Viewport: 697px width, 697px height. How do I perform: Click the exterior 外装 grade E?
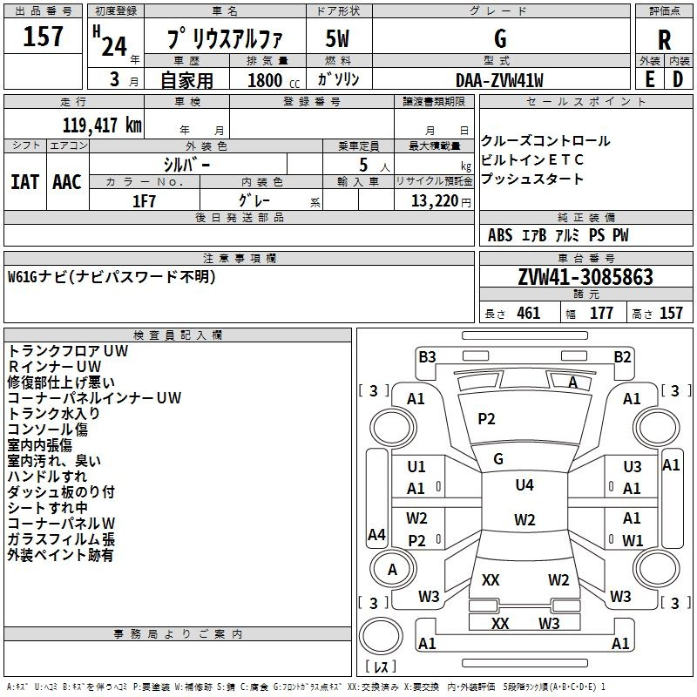(x=650, y=79)
